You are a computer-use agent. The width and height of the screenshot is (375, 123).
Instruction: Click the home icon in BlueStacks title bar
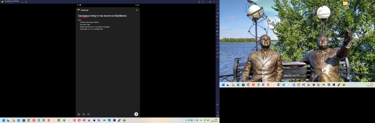[x=22, y=2]
